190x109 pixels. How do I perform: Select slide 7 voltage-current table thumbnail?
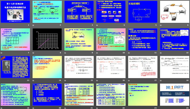[15, 39]
